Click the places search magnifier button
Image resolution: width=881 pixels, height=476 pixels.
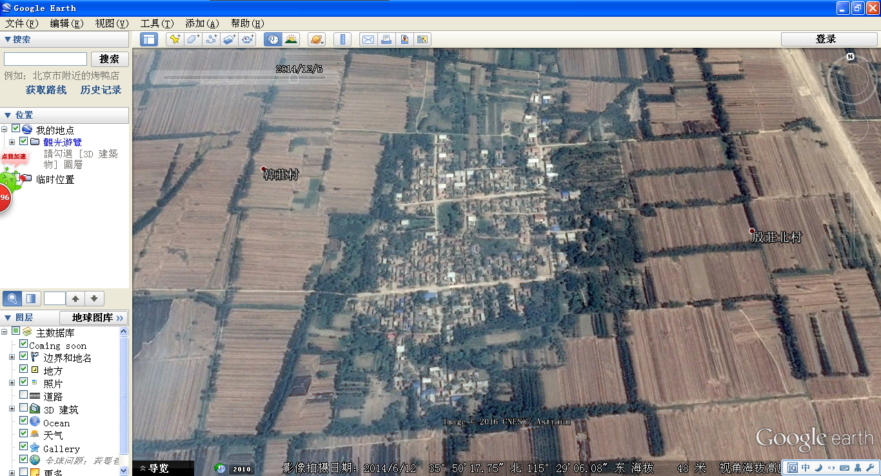click(12, 299)
